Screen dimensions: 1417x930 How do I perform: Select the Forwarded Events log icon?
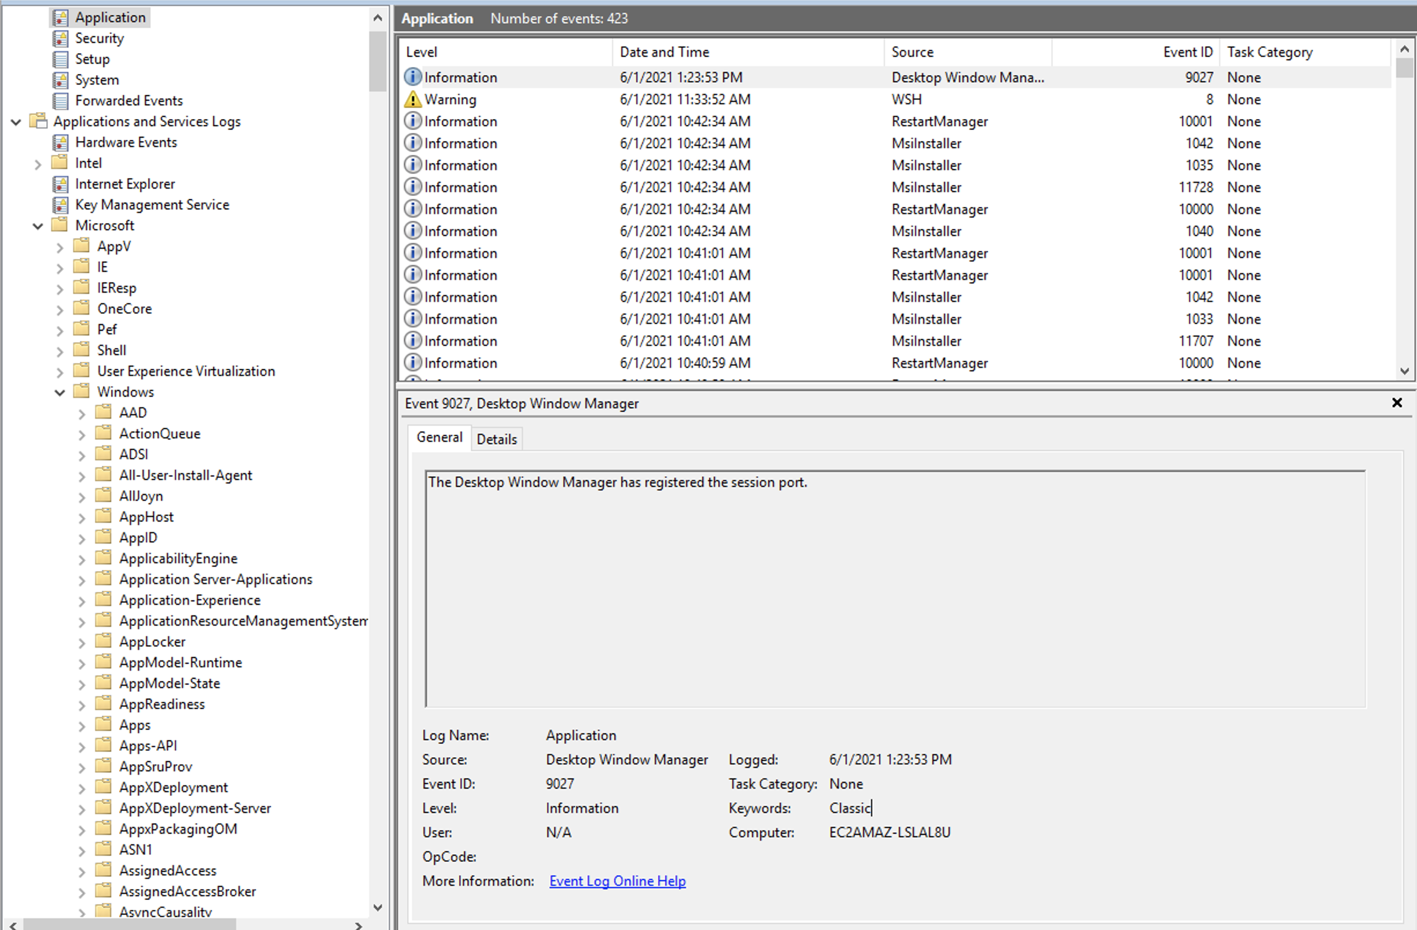60,101
